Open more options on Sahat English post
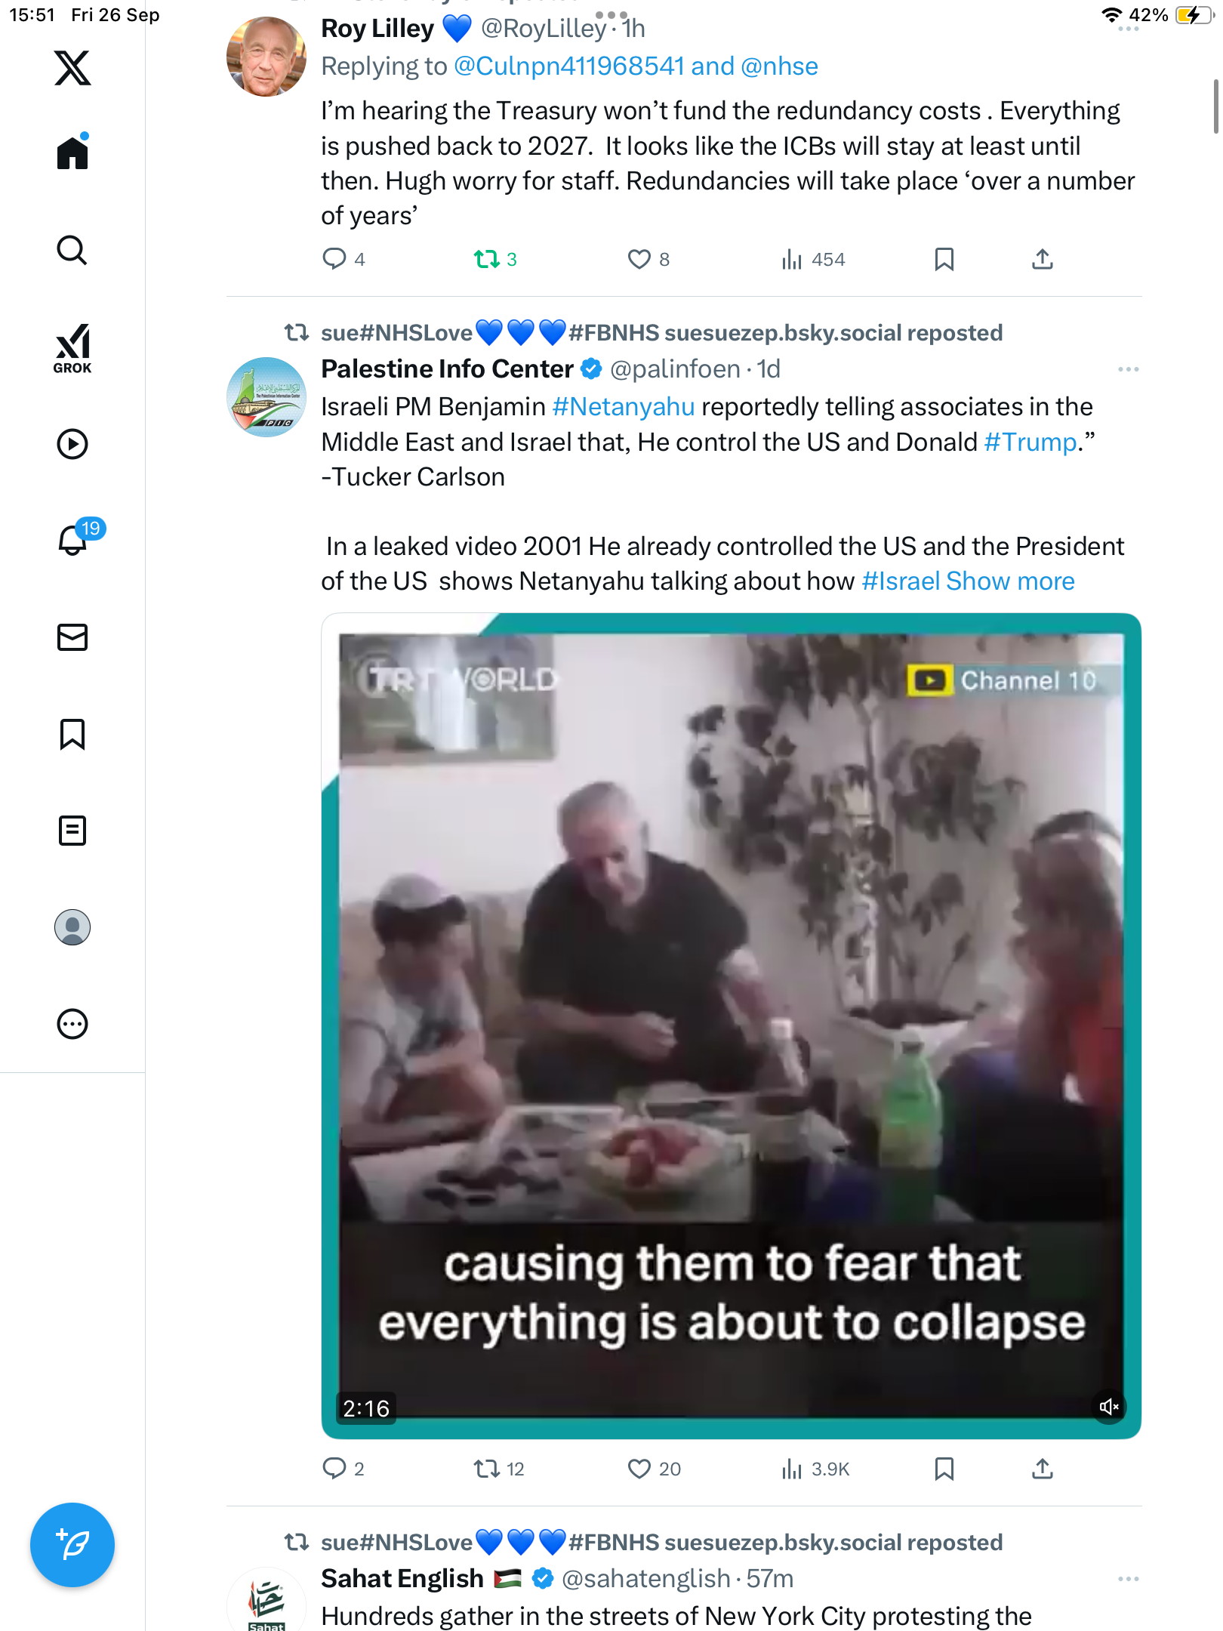 click(1128, 1579)
